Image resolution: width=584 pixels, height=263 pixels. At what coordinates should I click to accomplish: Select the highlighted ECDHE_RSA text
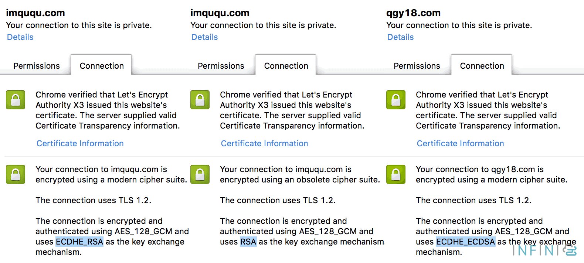click(x=79, y=242)
